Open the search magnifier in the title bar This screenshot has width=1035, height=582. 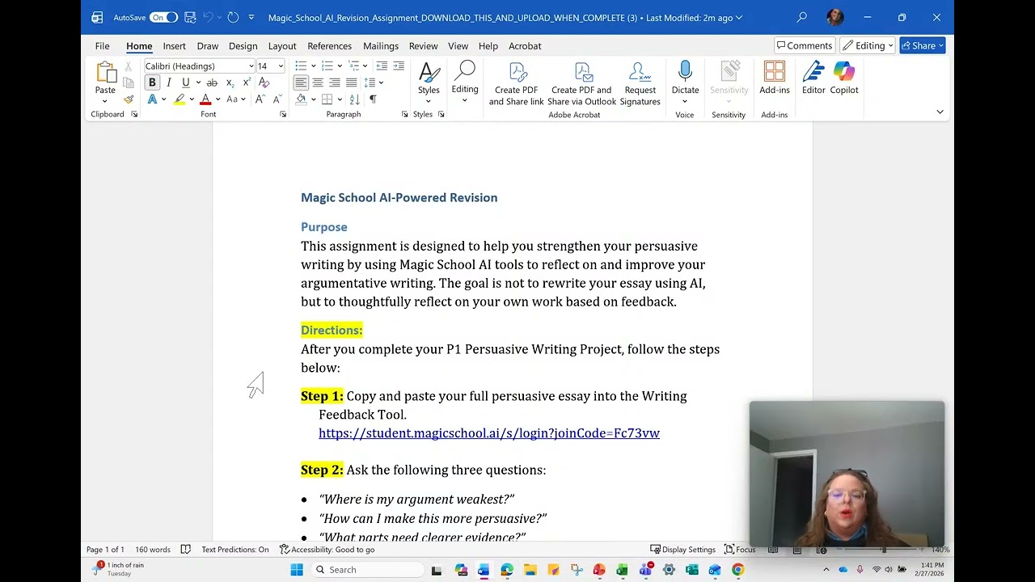click(x=802, y=17)
